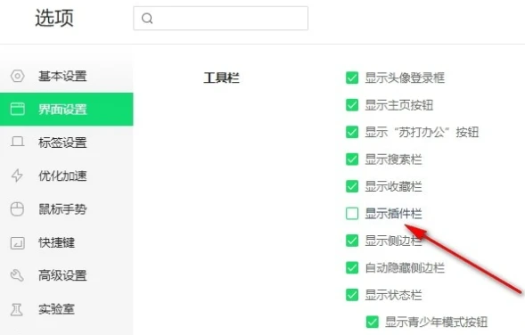Open 实验室 section
The image size is (525, 335).
[67, 309]
